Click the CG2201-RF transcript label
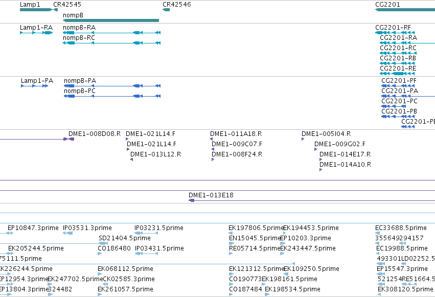435x297 pixels. (393, 28)
